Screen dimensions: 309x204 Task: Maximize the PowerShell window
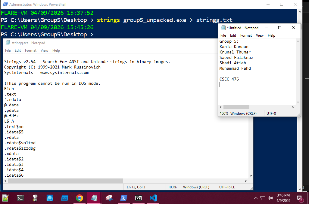[x=282, y=4]
